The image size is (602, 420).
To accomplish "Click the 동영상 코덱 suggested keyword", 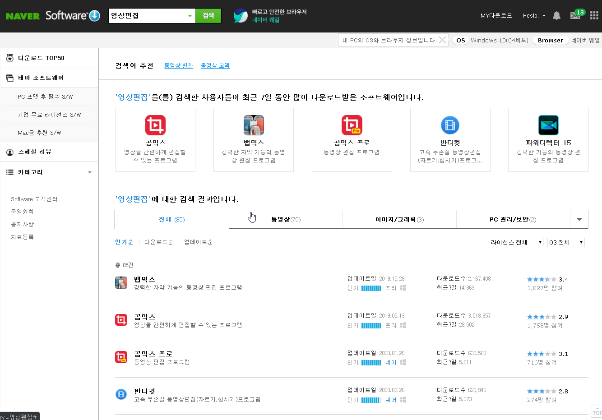I will [215, 65].
